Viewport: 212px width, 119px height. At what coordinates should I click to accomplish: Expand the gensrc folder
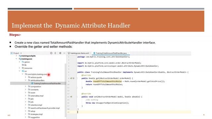[x=20, y=62]
